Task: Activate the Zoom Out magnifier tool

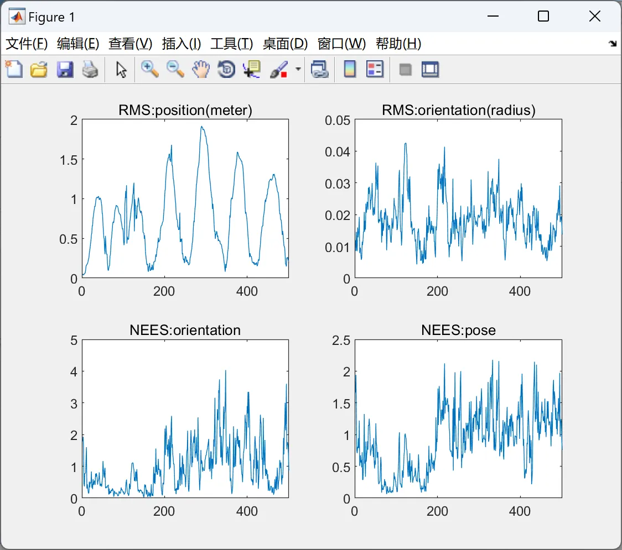Action: click(x=175, y=69)
